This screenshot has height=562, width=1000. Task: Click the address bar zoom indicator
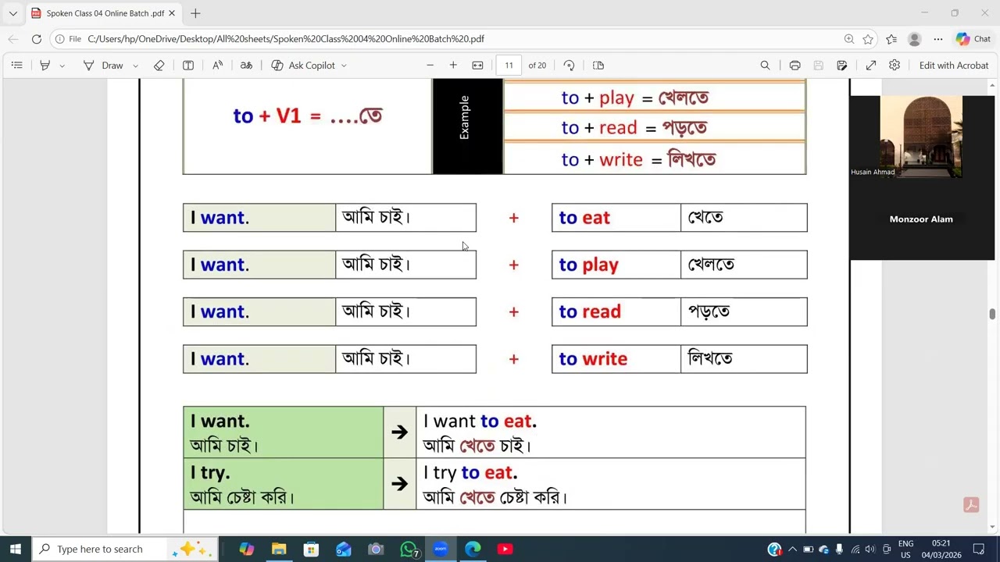coord(849,39)
